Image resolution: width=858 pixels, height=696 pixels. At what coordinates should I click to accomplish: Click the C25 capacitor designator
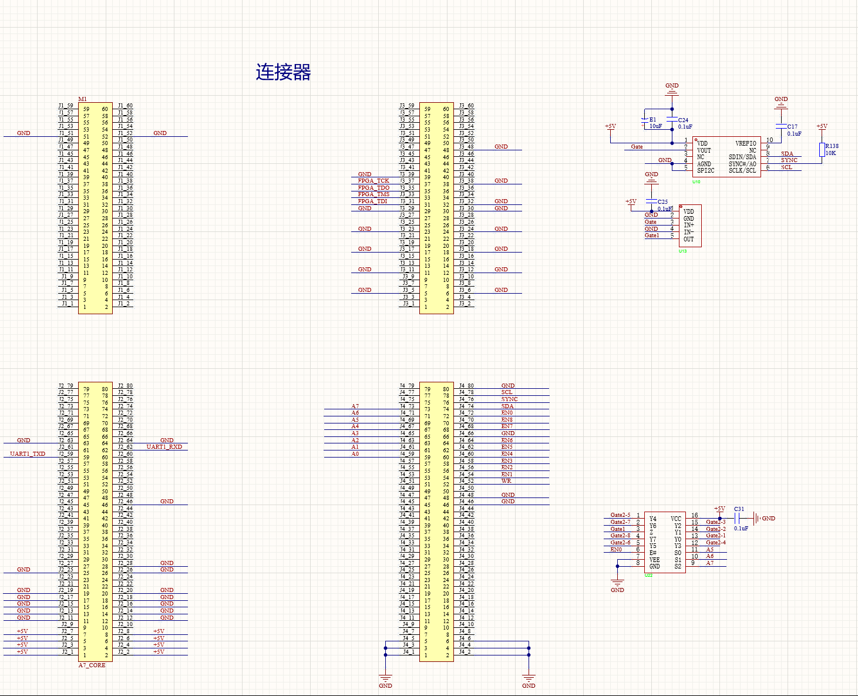[662, 202]
